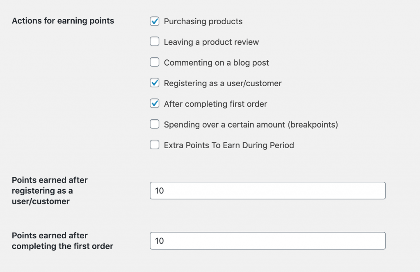The width and height of the screenshot is (420, 272).
Task: Check the Spending over a certain amount box
Action: coord(155,124)
